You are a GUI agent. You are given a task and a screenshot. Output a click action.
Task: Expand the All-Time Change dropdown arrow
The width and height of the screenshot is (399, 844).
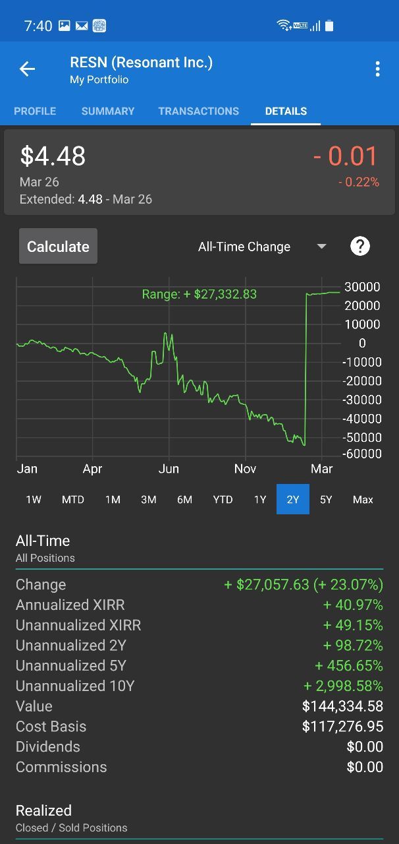pos(321,247)
